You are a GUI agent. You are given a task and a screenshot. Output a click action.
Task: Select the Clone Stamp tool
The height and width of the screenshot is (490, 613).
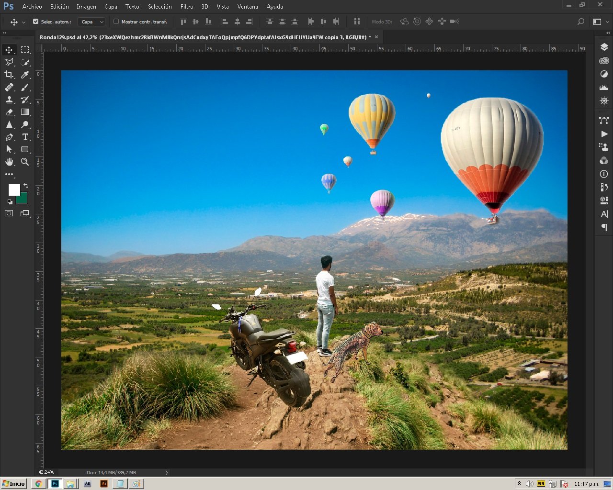(x=9, y=100)
